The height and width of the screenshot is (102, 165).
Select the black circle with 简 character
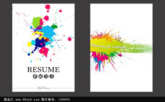(x=46, y=76)
